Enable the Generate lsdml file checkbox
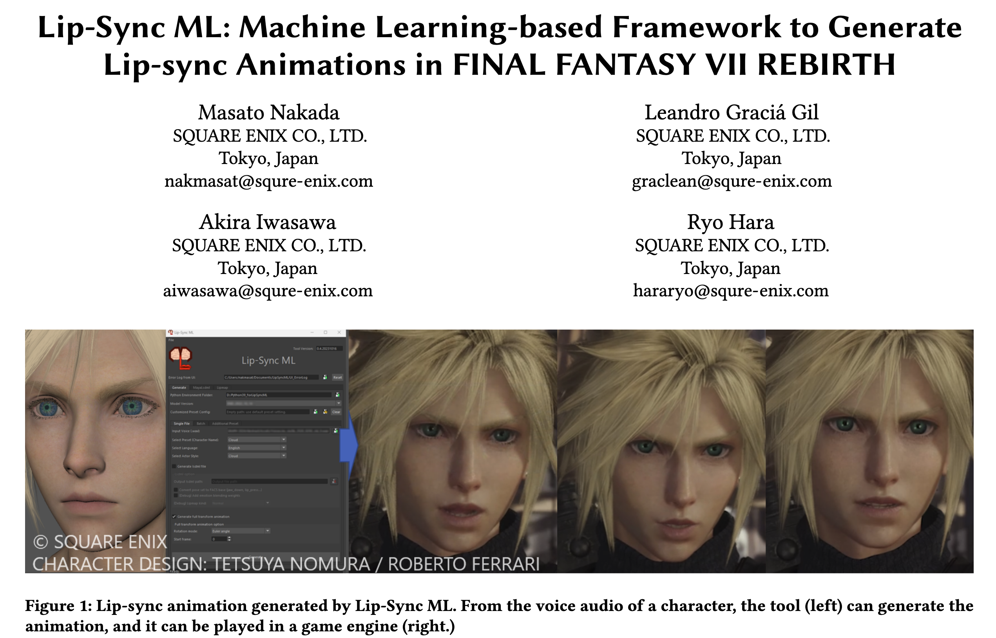996x638 pixels. pos(174,466)
